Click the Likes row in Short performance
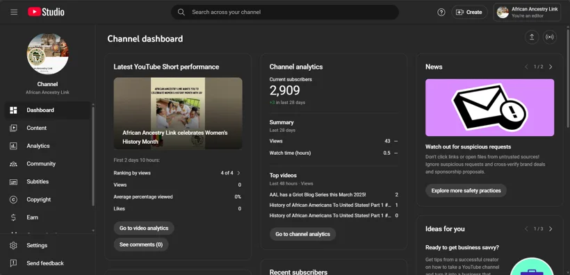 click(x=177, y=208)
